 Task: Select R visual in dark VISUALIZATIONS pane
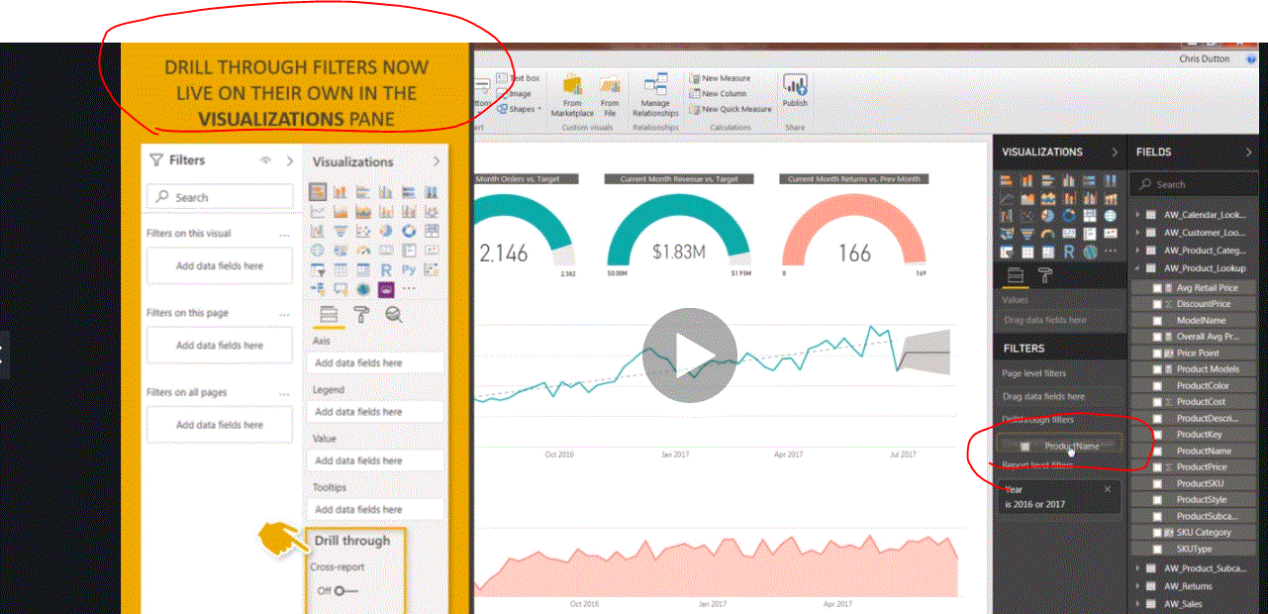click(1070, 252)
